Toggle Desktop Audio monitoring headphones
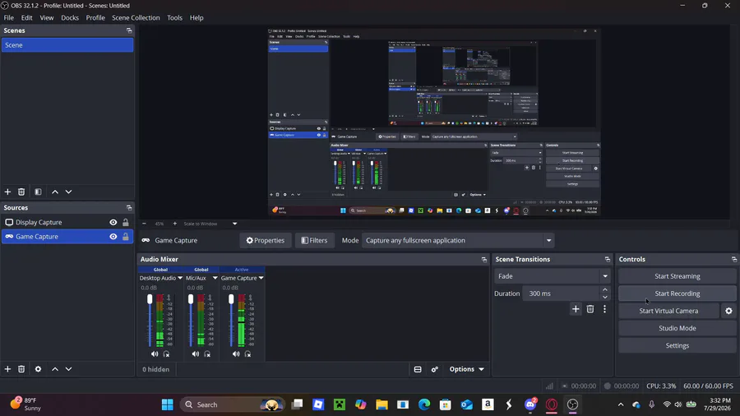 tap(166, 354)
